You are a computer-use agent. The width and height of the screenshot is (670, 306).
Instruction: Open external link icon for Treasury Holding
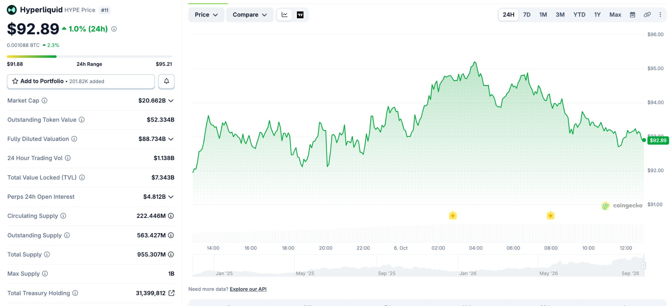(171, 293)
